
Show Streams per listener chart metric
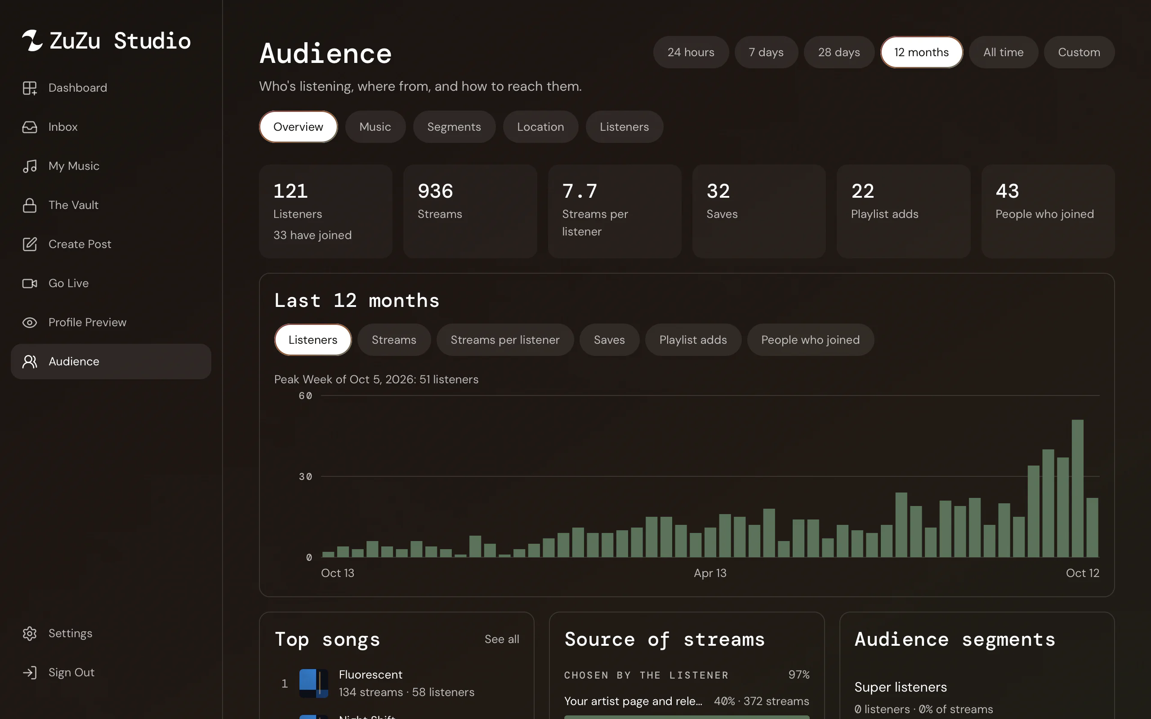coord(505,340)
